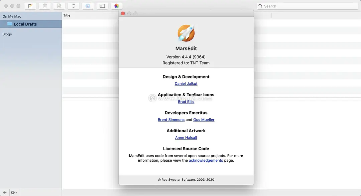This screenshot has width=361, height=196.
Task: Click the On My Mac header
Action: click(x=12, y=16)
